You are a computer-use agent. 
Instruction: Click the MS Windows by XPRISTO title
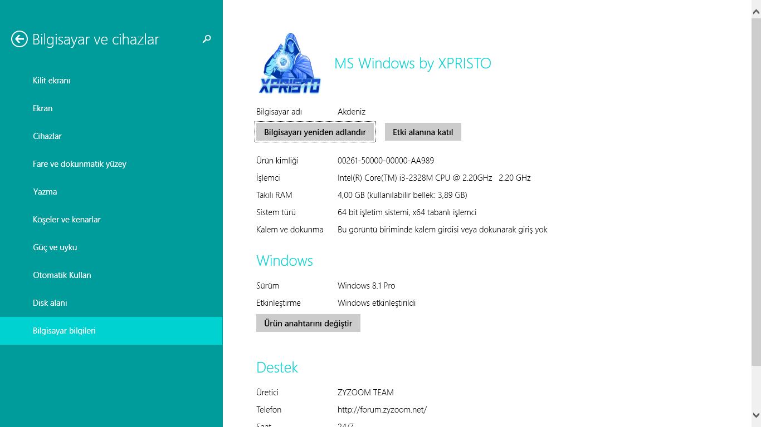[413, 63]
